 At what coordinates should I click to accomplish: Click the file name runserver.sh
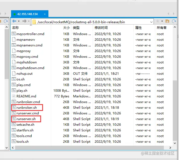pyautogui.click(x=26, y=119)
